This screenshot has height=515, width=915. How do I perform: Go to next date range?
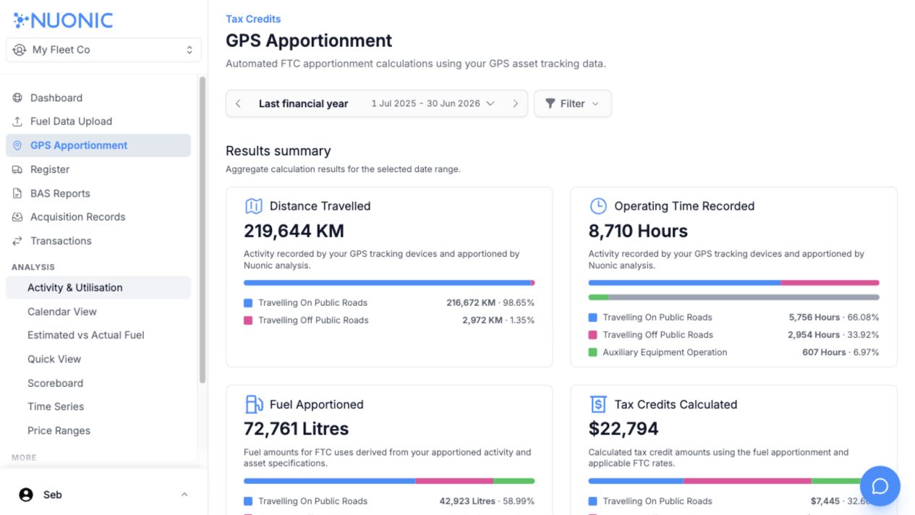(x=516, y=103)
